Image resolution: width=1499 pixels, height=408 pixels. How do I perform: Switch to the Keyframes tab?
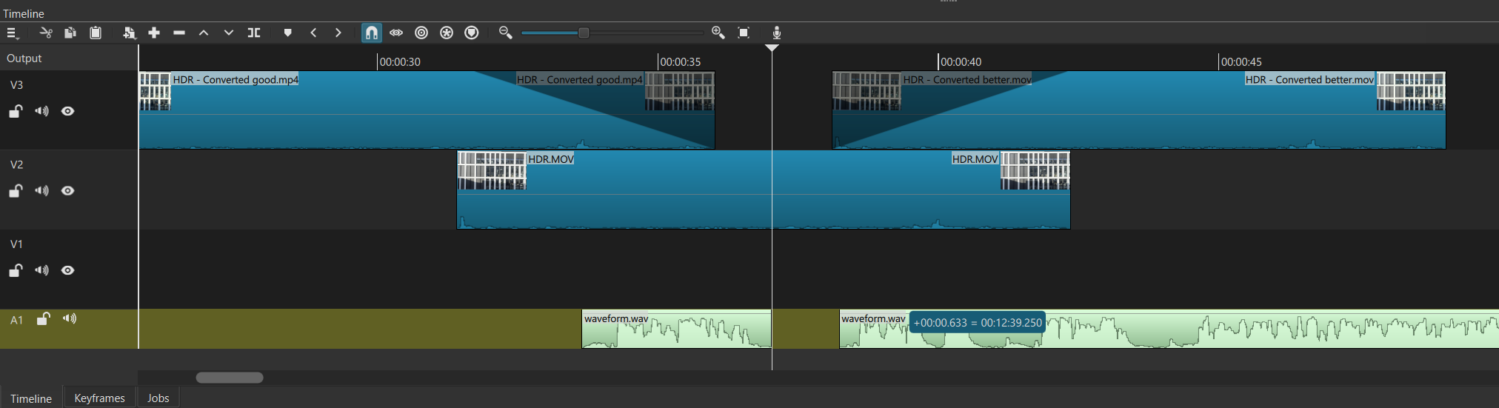pyautogui.click(x=99, y=398)
